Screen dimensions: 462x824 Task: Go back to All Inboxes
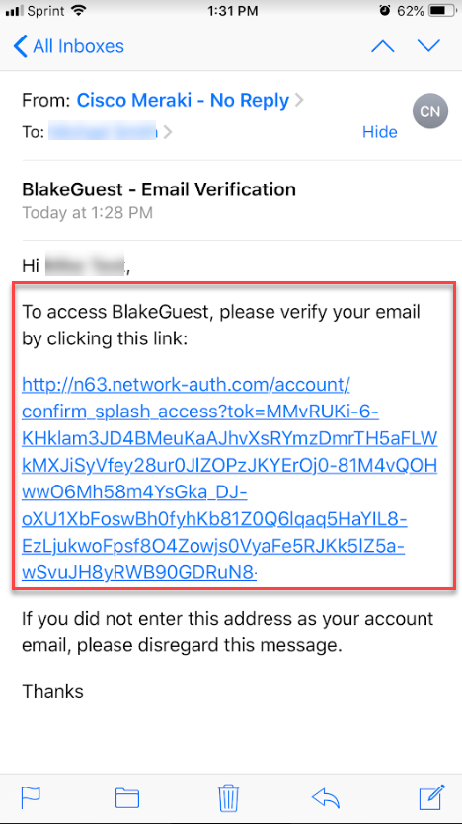coord(69,46)
